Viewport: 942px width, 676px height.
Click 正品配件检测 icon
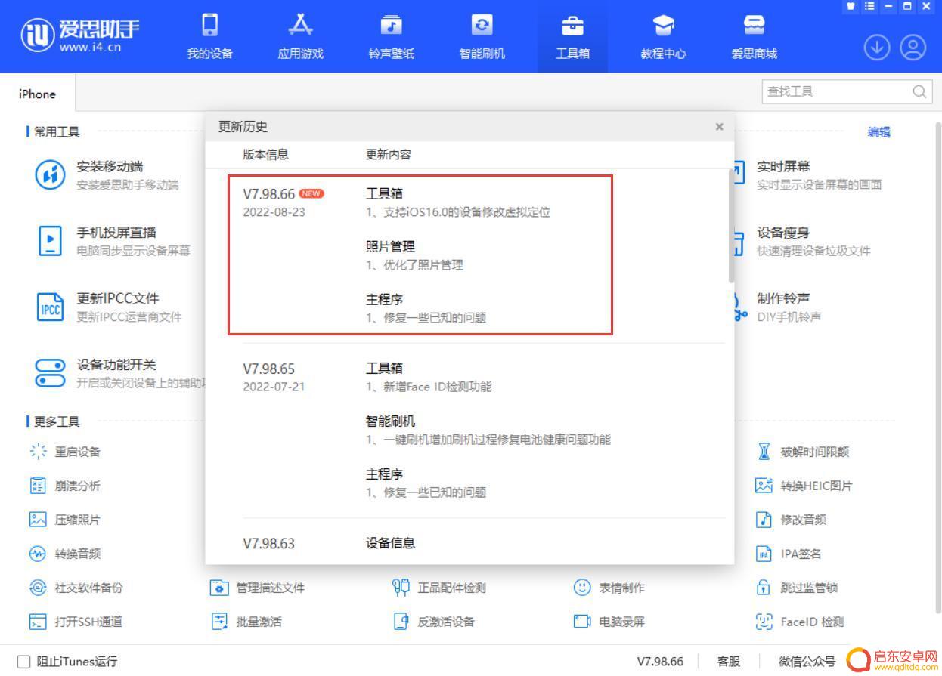[x=401, y=588]
